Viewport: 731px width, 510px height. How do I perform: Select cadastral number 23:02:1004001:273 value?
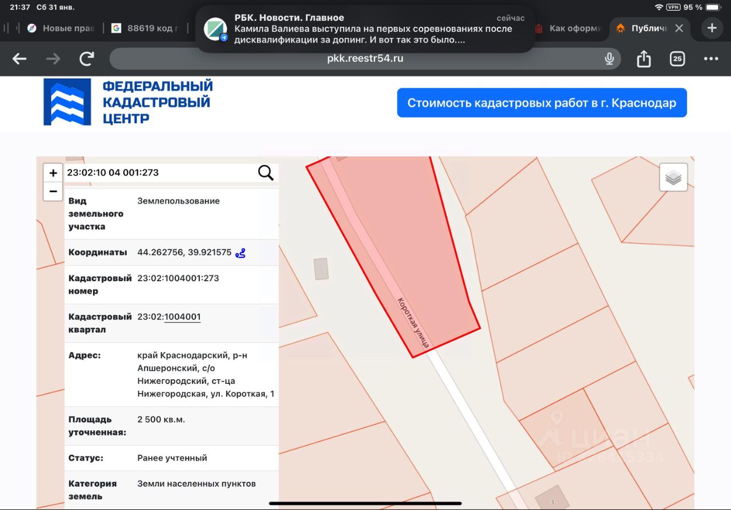178,278
